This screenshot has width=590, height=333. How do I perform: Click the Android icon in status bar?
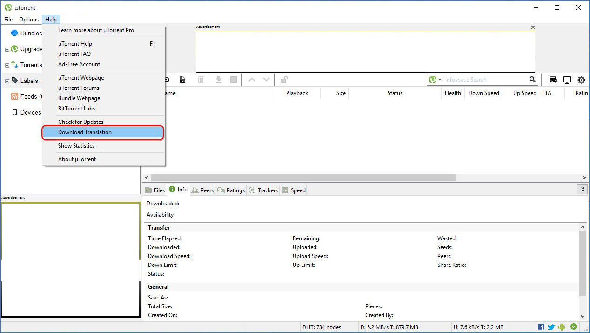(563, 327)
